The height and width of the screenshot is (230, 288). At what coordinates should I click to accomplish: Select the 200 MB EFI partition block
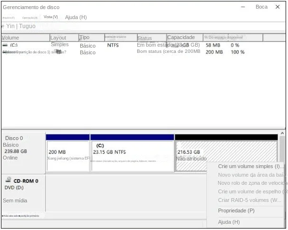[68, 156]
